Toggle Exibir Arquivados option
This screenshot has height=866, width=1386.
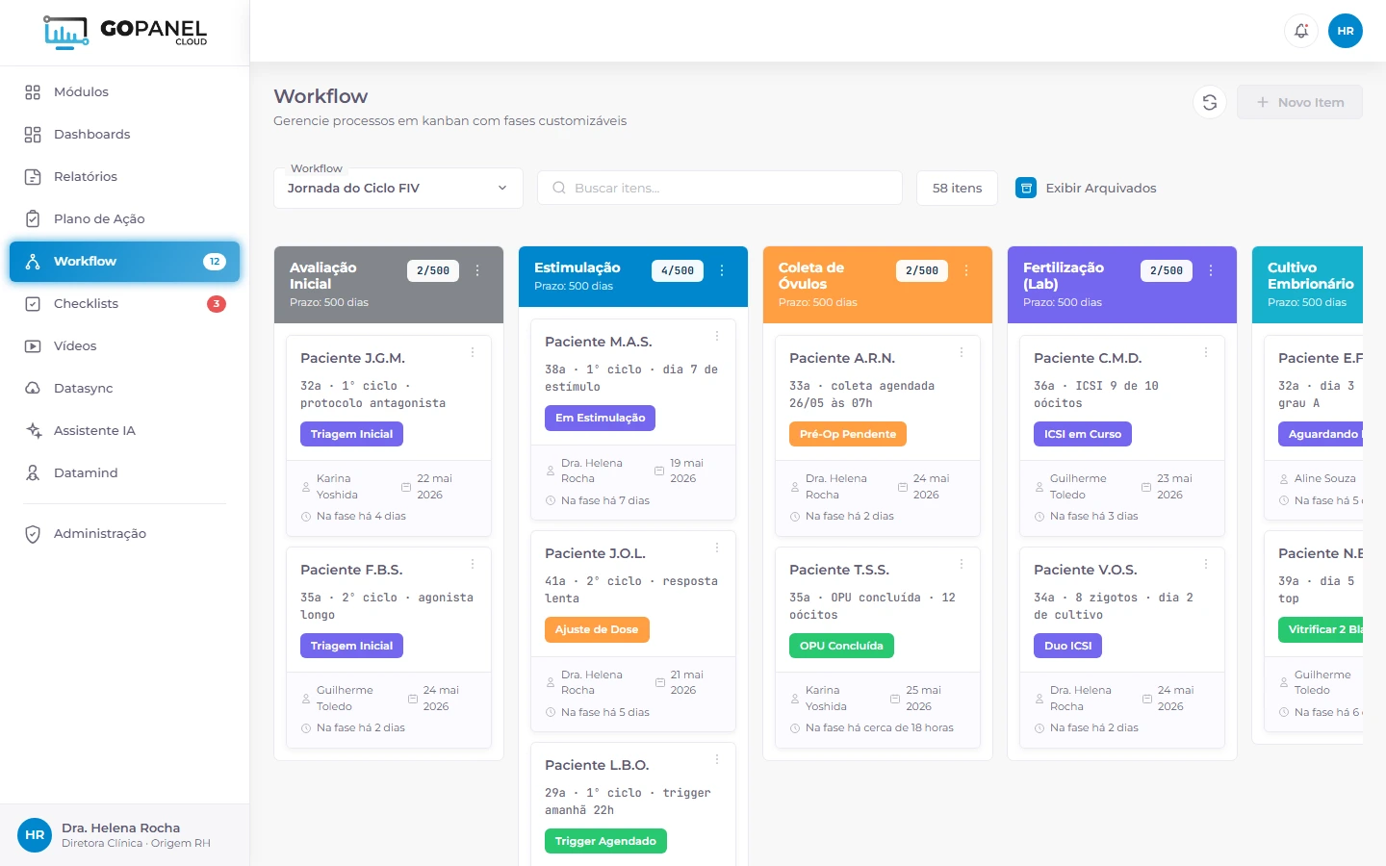1087,188
